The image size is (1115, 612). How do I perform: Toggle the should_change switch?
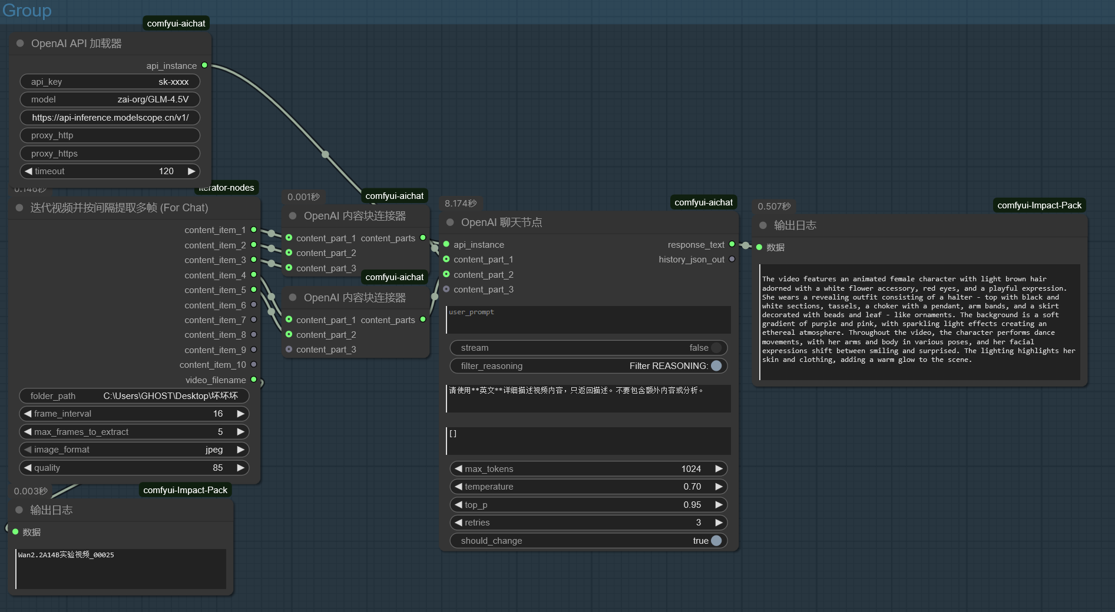(716, 541)
